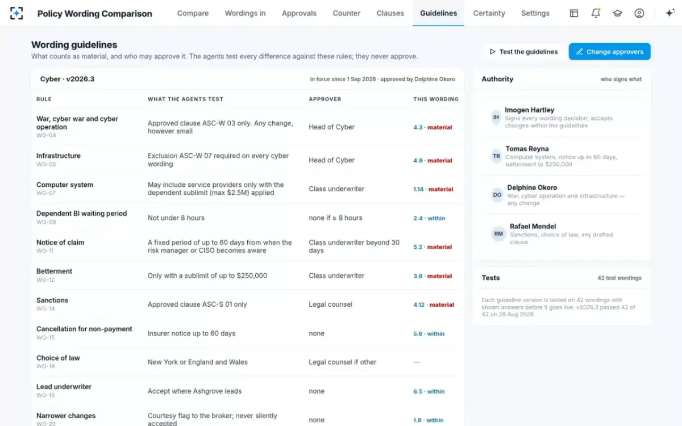Open the panel layout icon in header
Image resolution: width=682 pixels, height=426 pixels.
574,13
